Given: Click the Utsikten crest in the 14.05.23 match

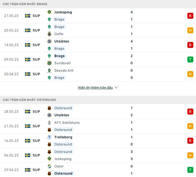Looking at the screenshot, I should tap(49, 41).
